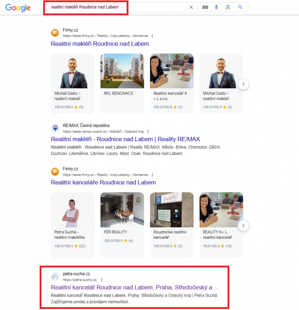Click the https://petra-sucha.cz URL text
This screenshot has width=299, height=310.
point(80,280)
